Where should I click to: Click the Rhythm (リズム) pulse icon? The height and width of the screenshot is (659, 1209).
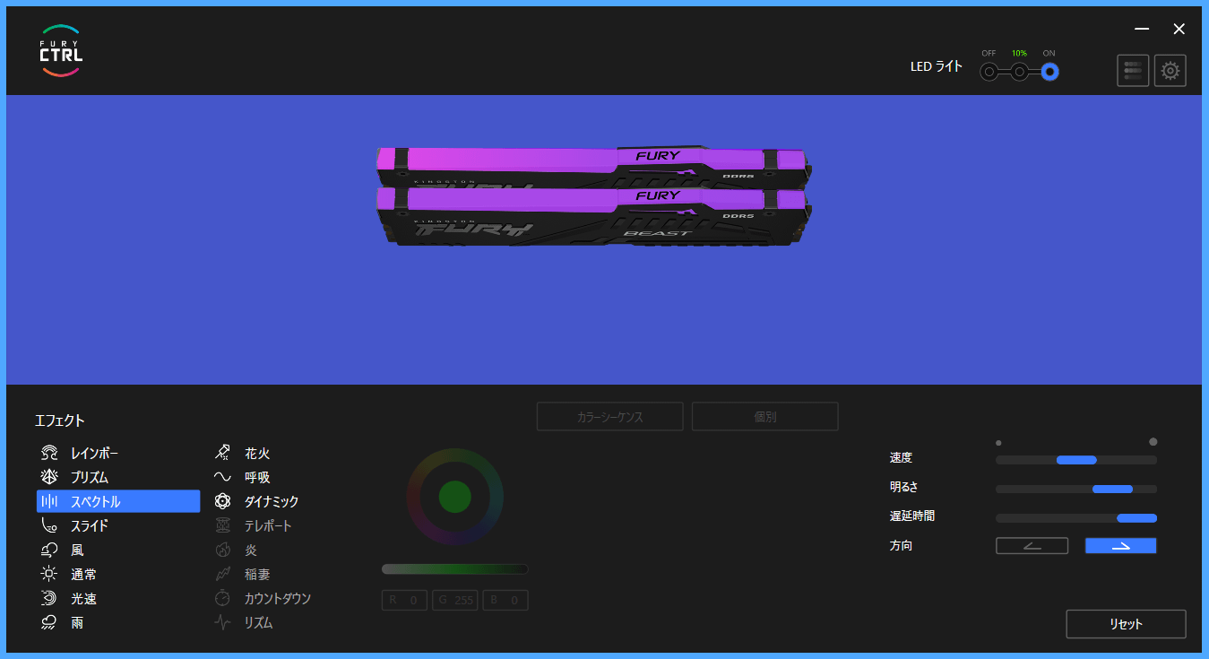tap(223, 623)
